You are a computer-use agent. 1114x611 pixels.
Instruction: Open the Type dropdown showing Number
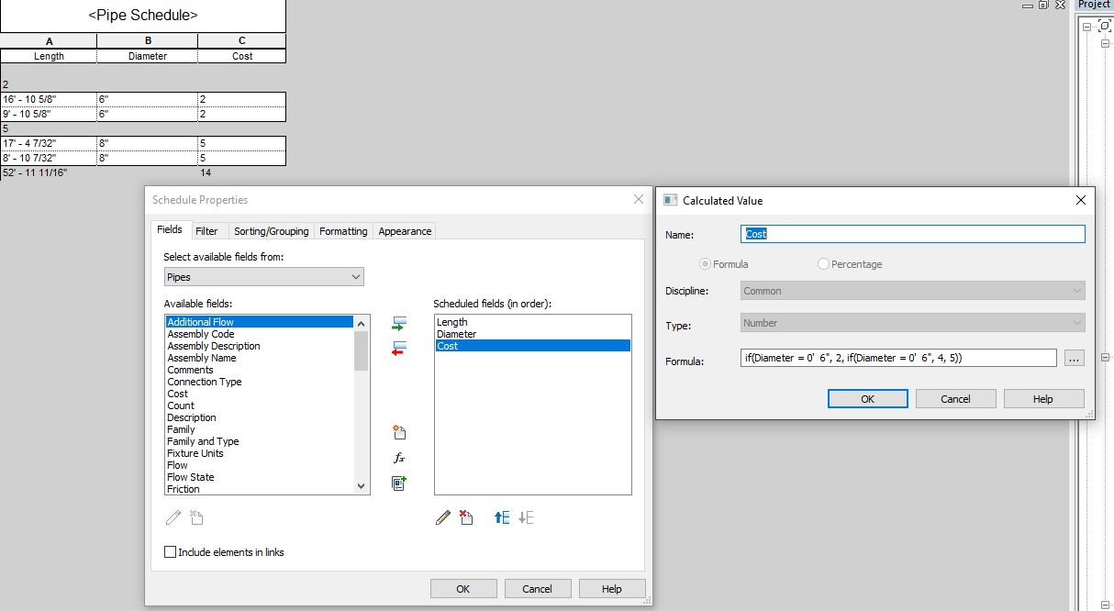click(1078, 323)
